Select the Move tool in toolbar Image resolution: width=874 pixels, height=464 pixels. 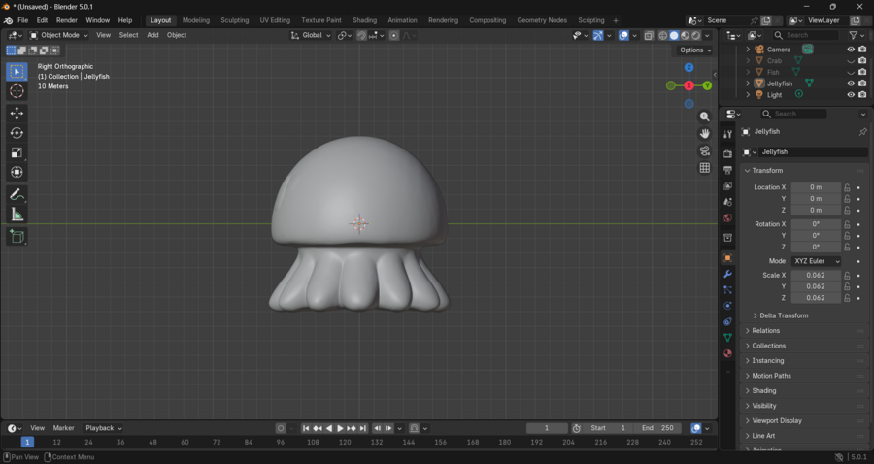(x=17, y=113)
